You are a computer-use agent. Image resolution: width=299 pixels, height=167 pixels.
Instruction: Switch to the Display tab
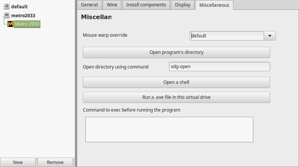coord(183,5)
